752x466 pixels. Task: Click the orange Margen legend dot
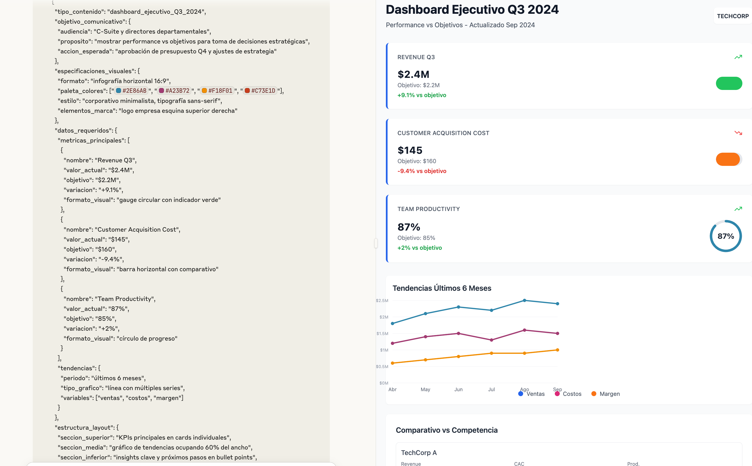[594, 394]
